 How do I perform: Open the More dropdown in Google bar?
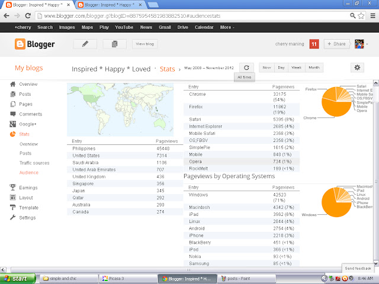(227, 27)
